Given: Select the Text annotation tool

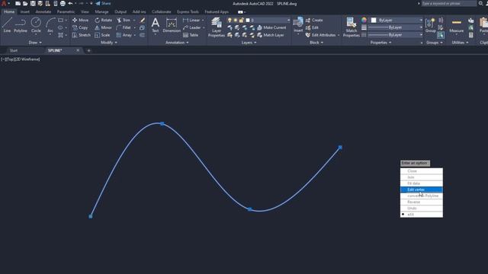Looking at the screenshot, I should click(156, 25).
